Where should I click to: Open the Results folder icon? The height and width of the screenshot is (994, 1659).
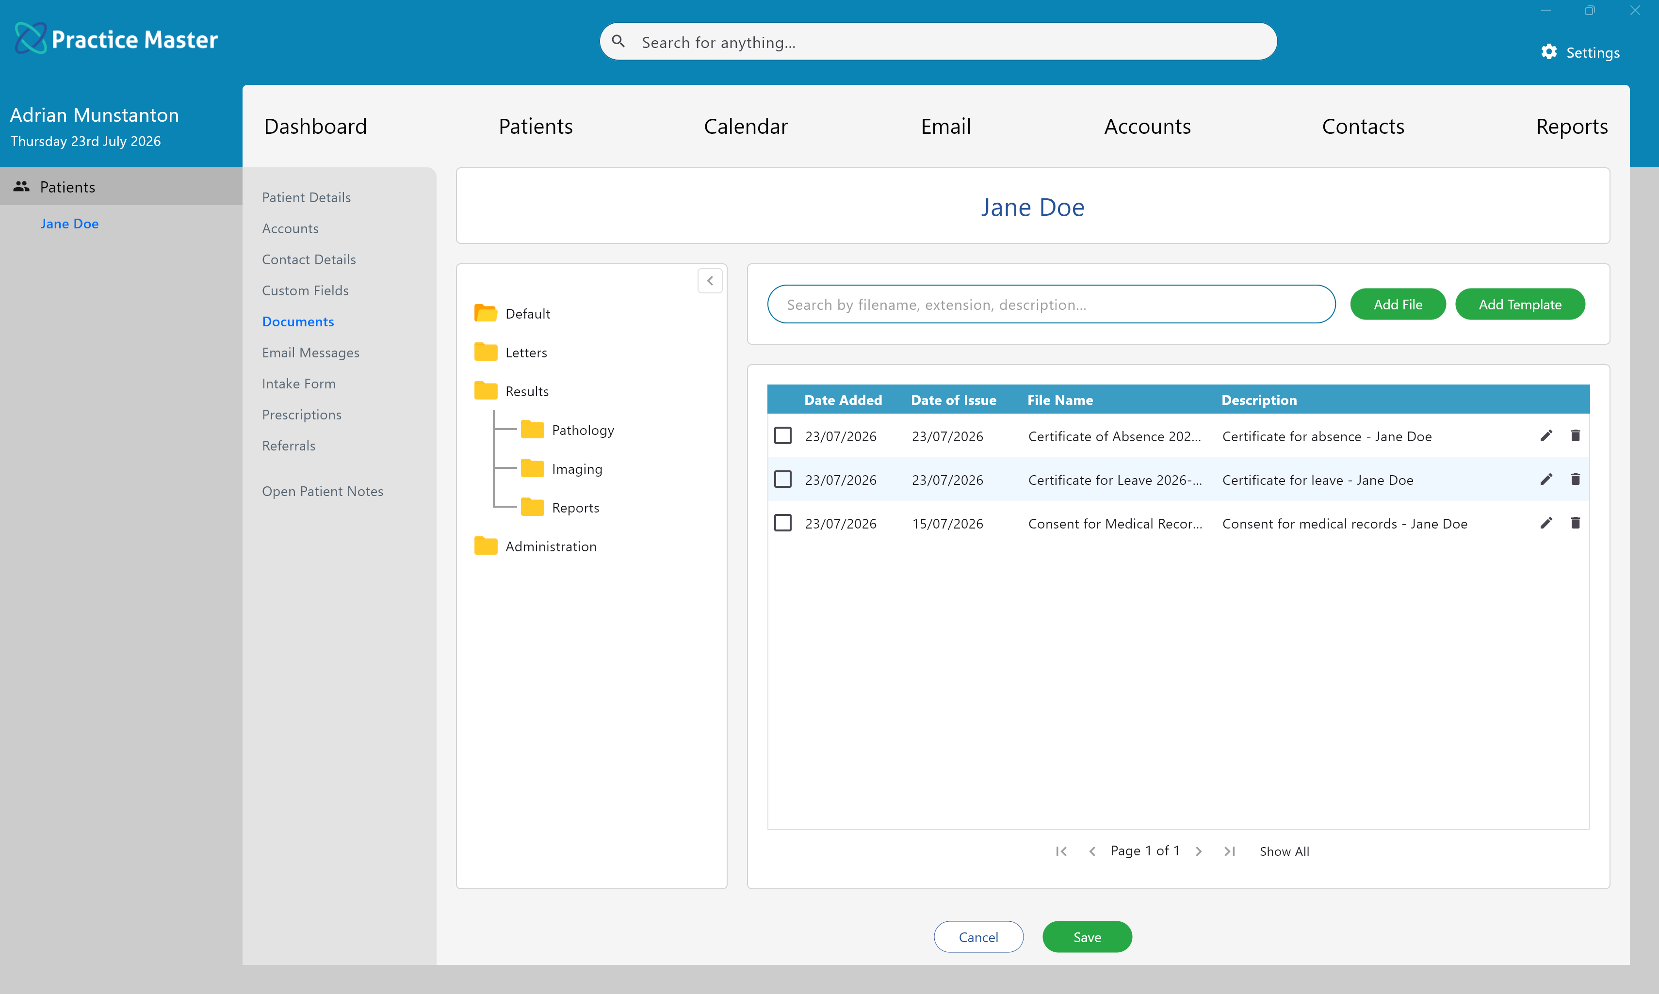pyautogui.click(x=486, y=390)
